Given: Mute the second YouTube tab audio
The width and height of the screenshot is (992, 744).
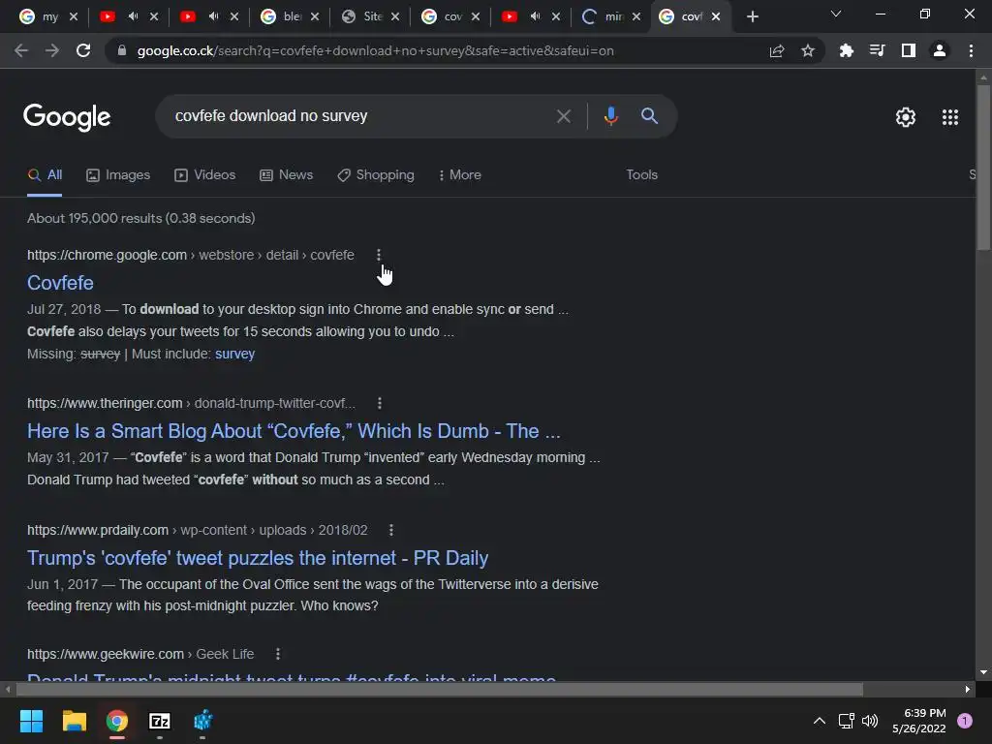Looking at the screenshot, I should click(213, 16).
